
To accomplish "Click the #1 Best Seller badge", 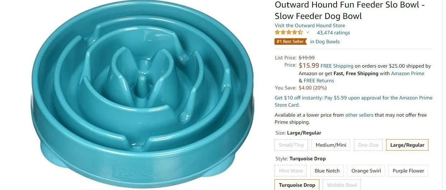I will [x=291, y=42].
